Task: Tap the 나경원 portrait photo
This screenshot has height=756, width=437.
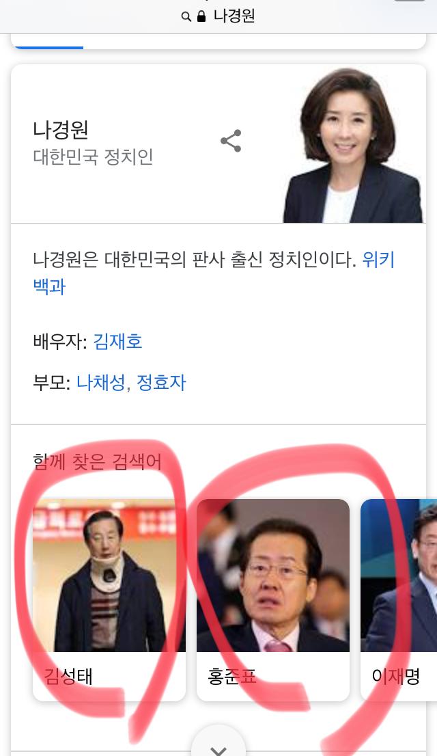Action: coord(353,145)
